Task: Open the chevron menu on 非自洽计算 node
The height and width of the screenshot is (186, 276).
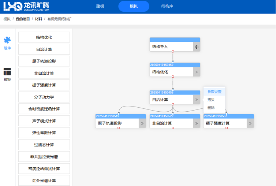Action: (x=197, y=123)
